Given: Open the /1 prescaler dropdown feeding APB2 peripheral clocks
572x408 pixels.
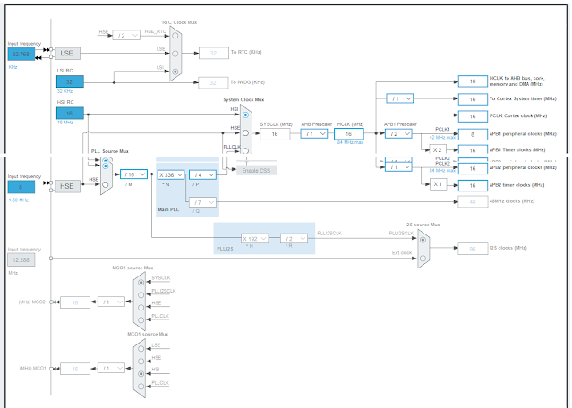Looking at the screenshot, I should coord(398,167).
